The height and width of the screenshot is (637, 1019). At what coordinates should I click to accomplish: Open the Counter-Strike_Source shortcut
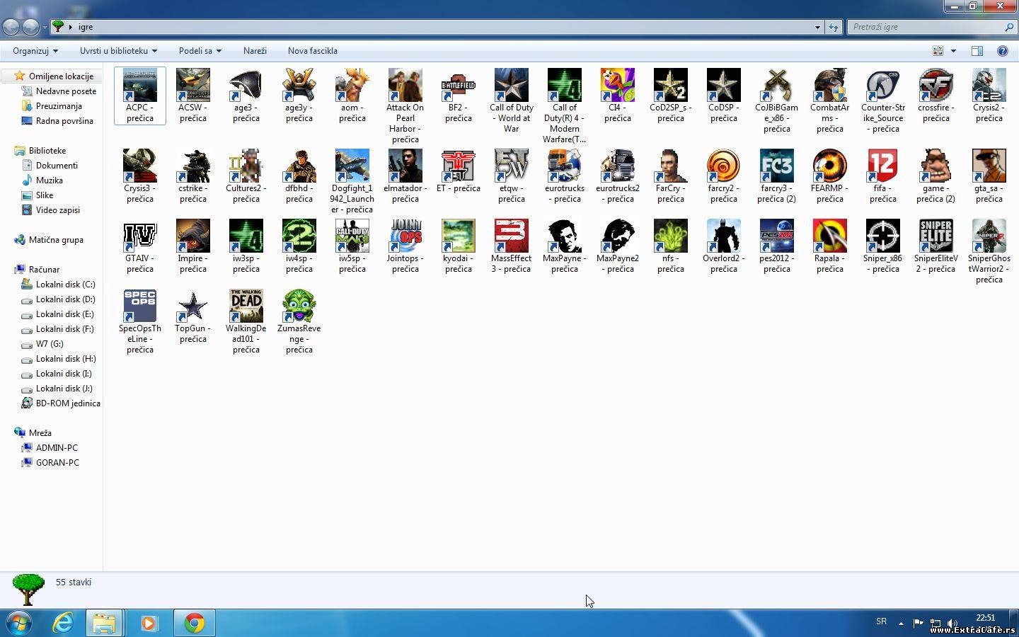[x=883, y=101]
